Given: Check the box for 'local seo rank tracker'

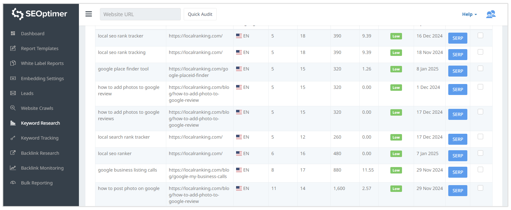Looking at the screenshot, I should pos(480,36).
